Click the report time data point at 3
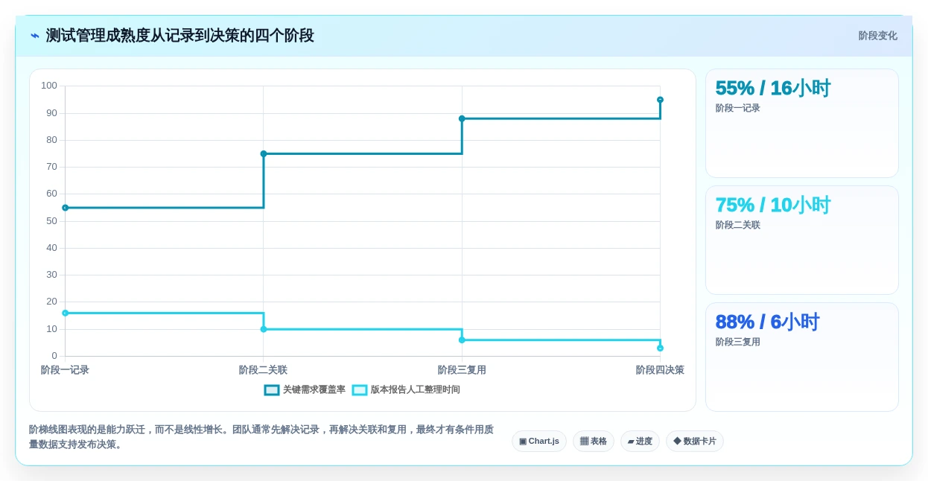Screen dimensions: 928x481 pyautogui.click(x=660, y=348)
